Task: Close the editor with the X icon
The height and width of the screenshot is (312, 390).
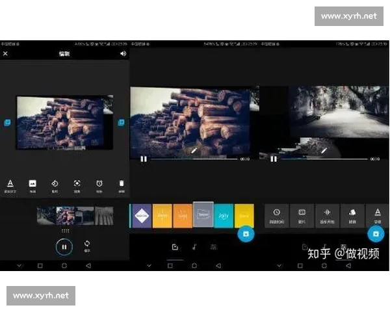Action: coord(6,54)
